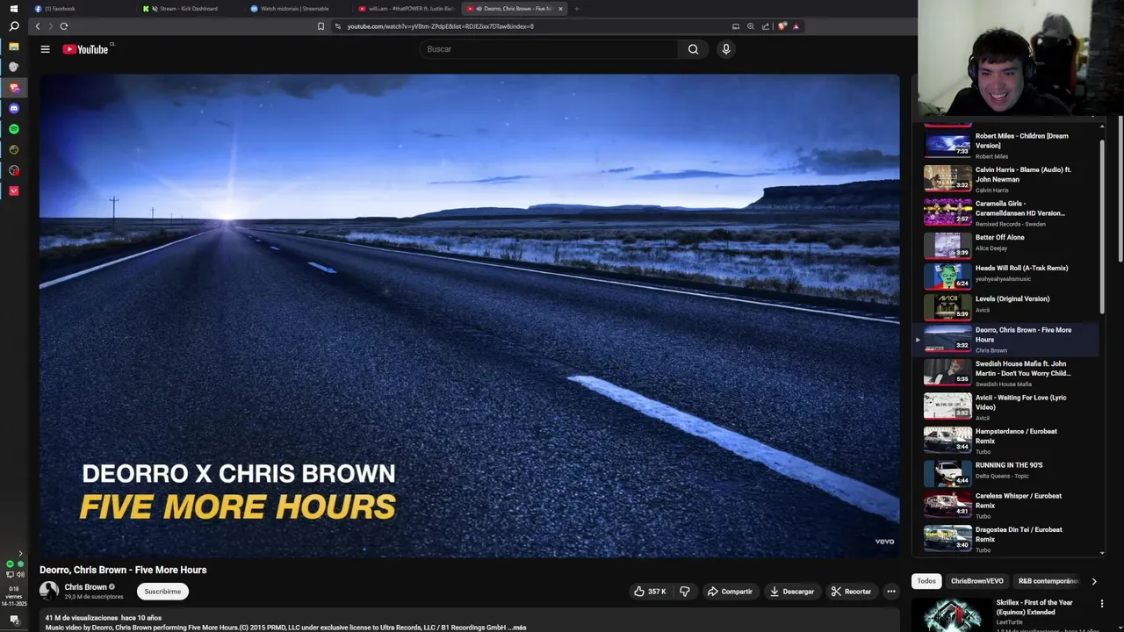Image resolution: width=1124 pixels, height=632 pixels.
Task: Click the bookmark icon in the address bar
Action: [x=321, y=26]
